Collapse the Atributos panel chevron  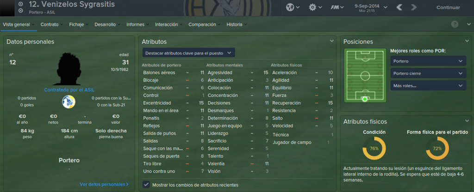pyautogui.click(x=331, y=41)
